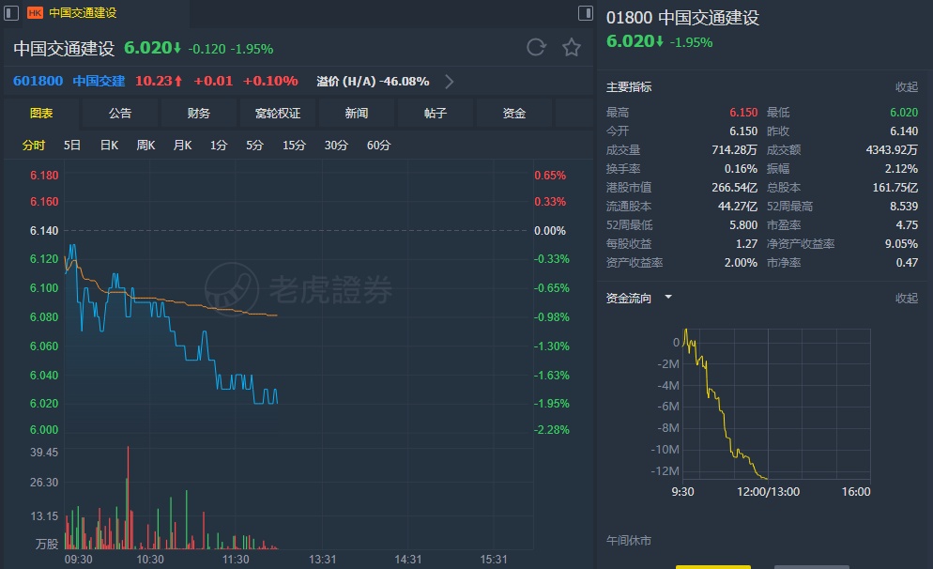The height and width of the screenshot is (569, 933).
Task: Add stock to favorites with star icon
Action: click(x=571, y=48)
